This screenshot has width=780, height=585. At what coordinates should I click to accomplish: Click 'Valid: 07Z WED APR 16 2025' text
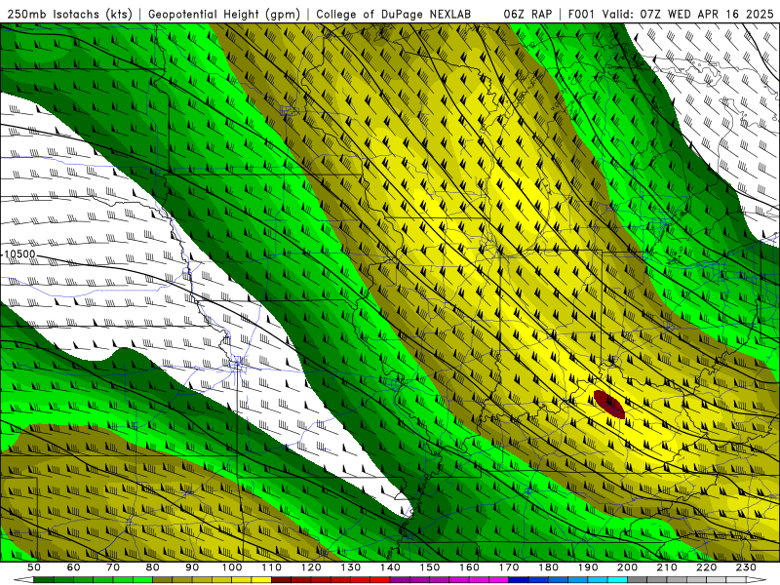[688, 14]
